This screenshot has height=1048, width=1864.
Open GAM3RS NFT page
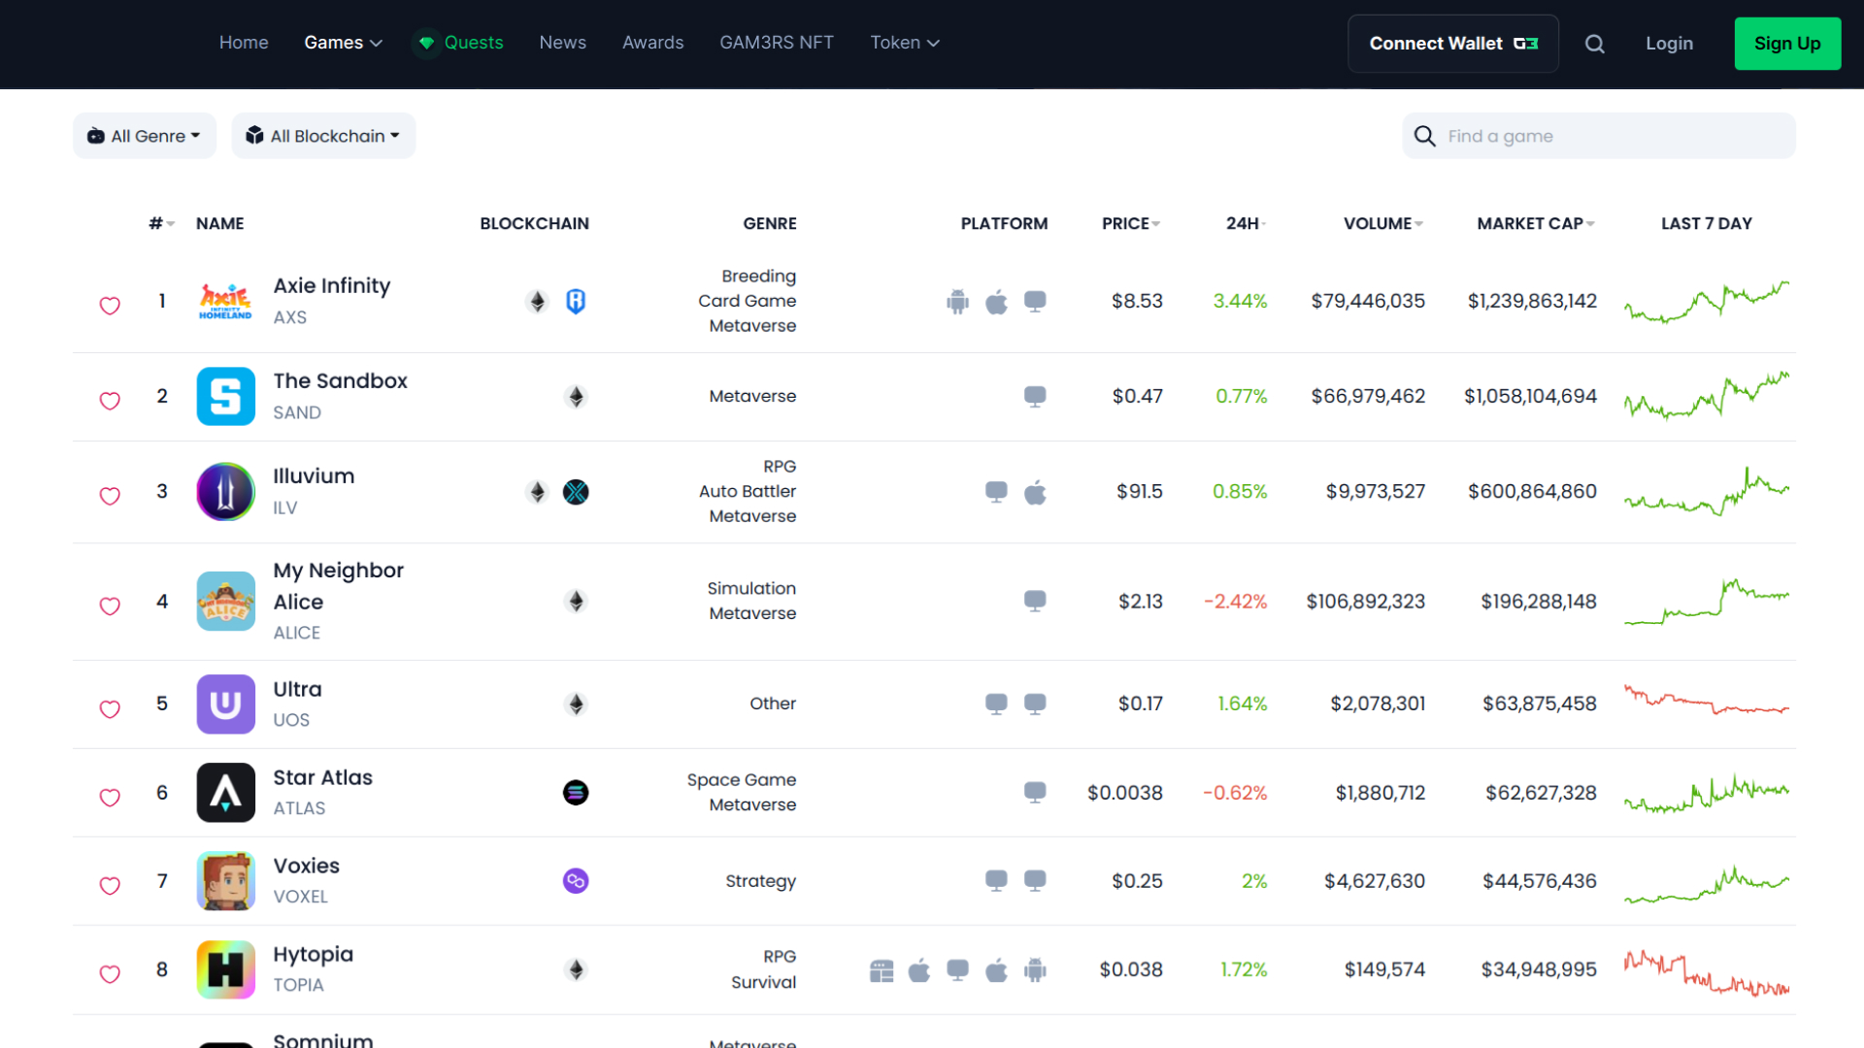coord(777,43)
